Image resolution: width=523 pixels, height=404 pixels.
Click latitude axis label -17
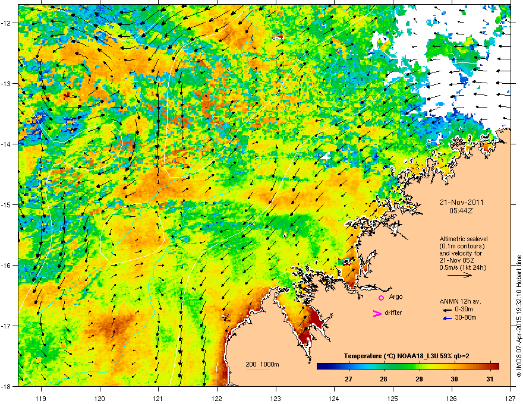coord(6,326)
